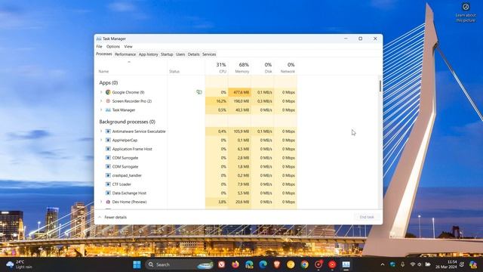The image size is (483, 272).
Task: Click the Antimalware Service Executable icon
Action: pos(108,131)
